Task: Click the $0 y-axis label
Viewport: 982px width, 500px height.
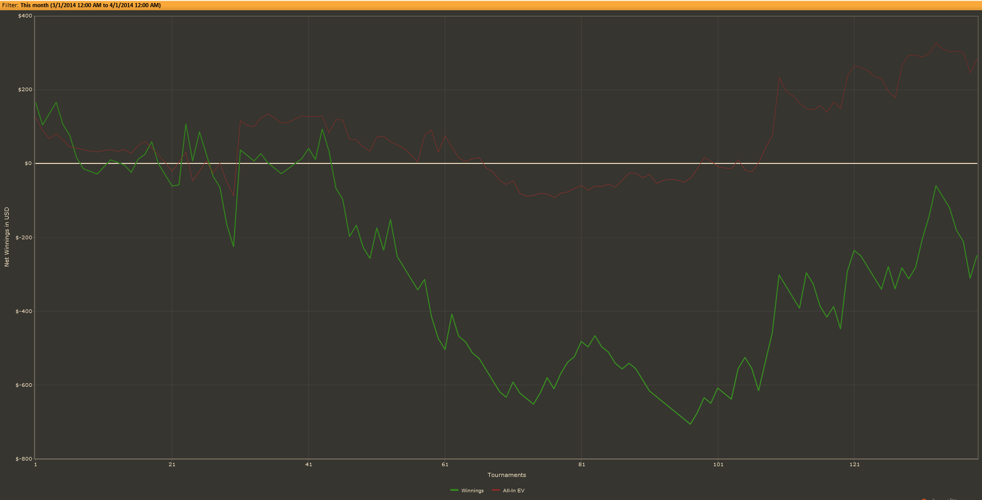Action: pyautogui.click(x=28, y=163)
